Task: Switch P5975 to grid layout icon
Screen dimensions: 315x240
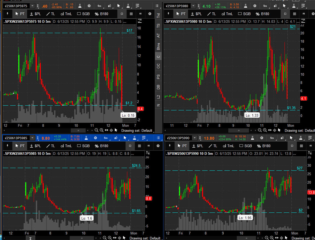Action: coord(131,14)
